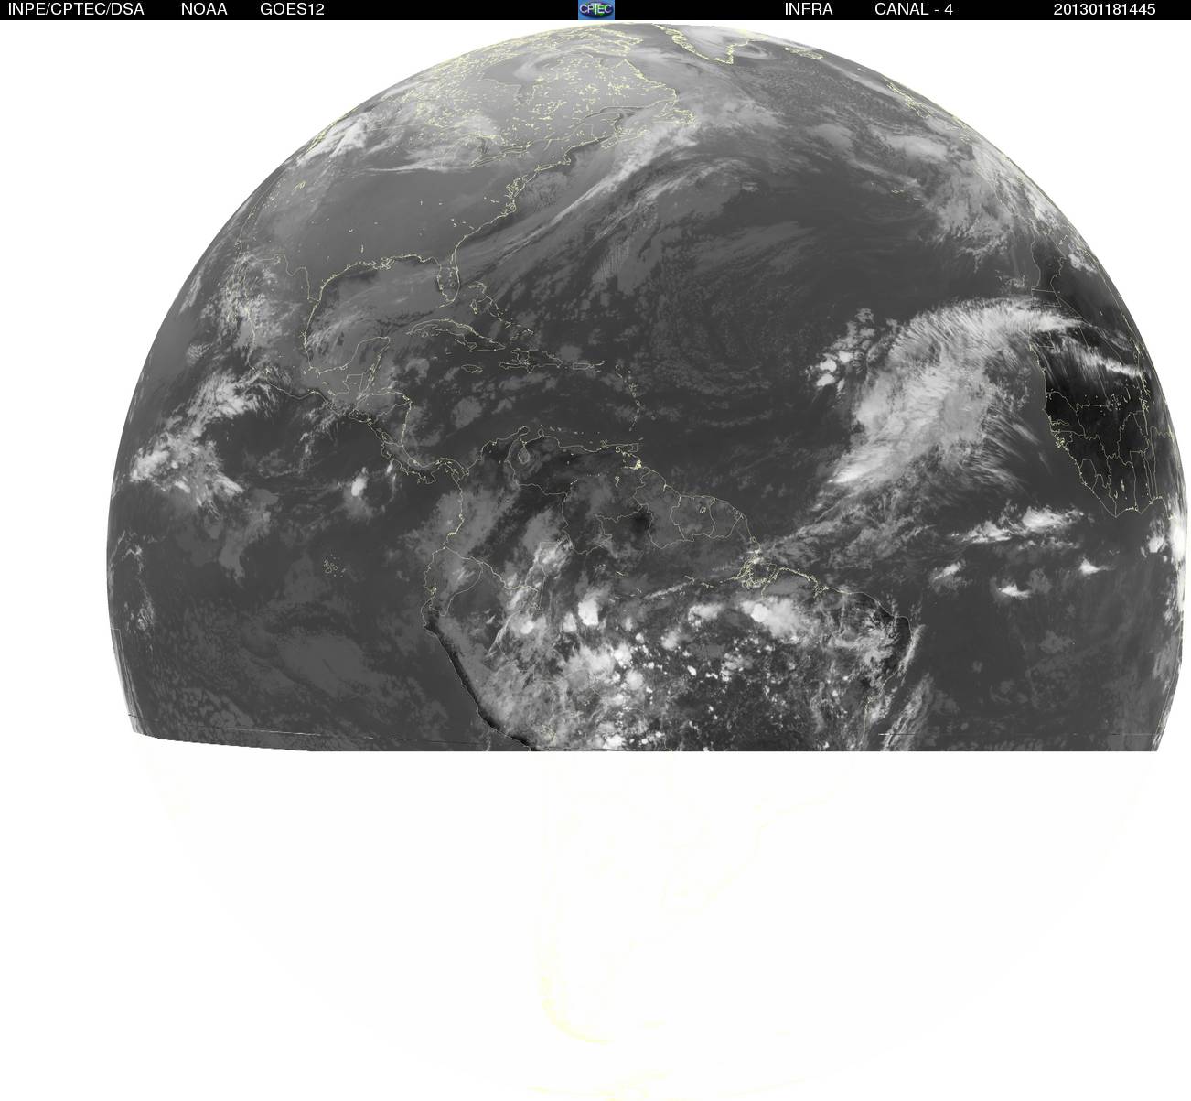This screenshot has height=1101, width=1191.
Task: Click the CPTEC logo in header
Action: [595, 9]
